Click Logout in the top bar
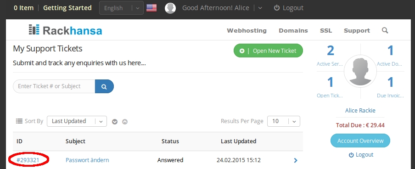 click(288, 8)
